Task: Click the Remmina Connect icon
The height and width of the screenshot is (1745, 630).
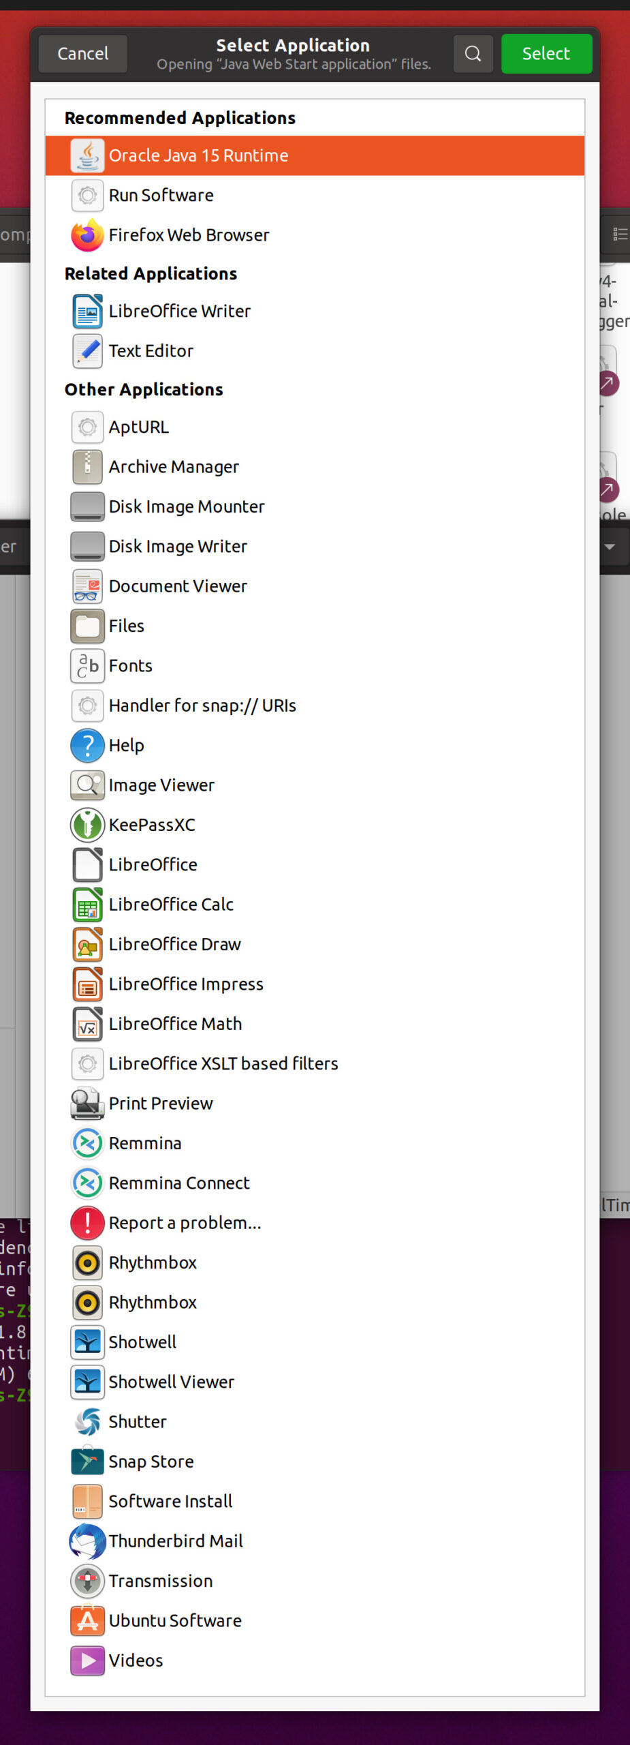Action: [x=87, y=1183]
